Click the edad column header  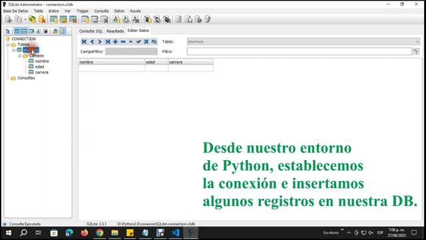[156, 62]
